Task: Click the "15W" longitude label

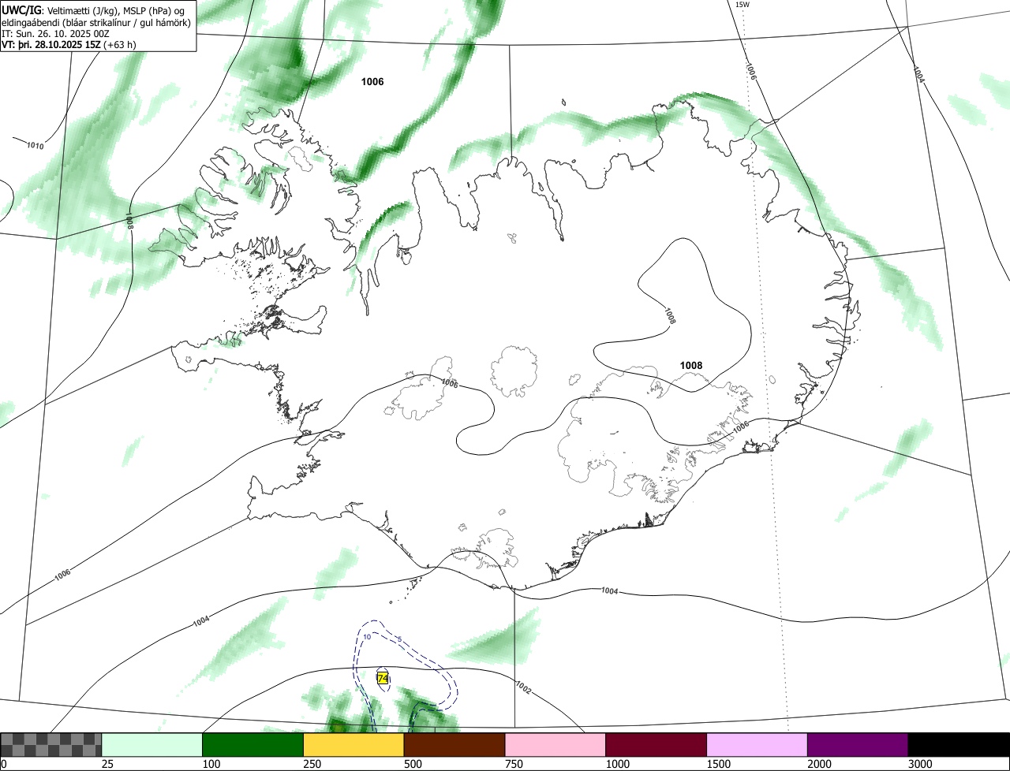Action: click(742, 5)
